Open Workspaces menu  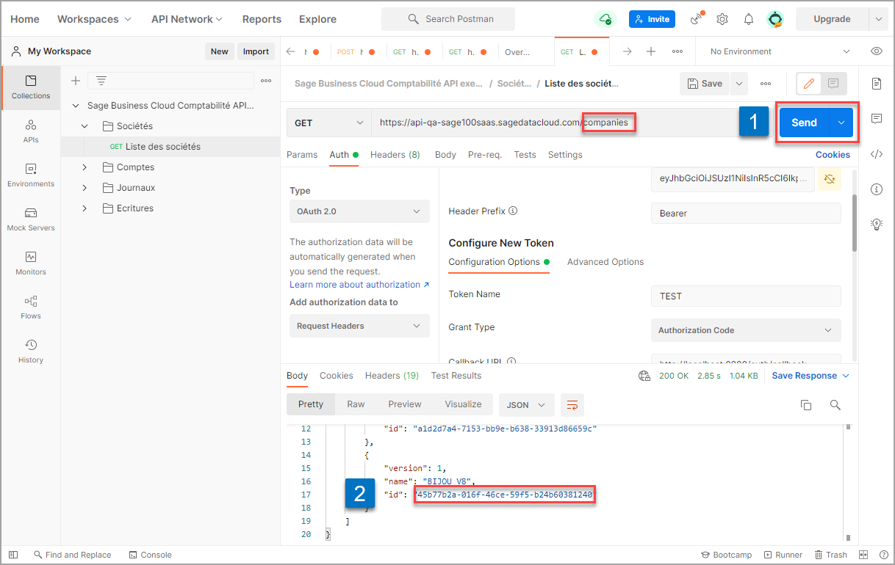[x=94, y=19]
